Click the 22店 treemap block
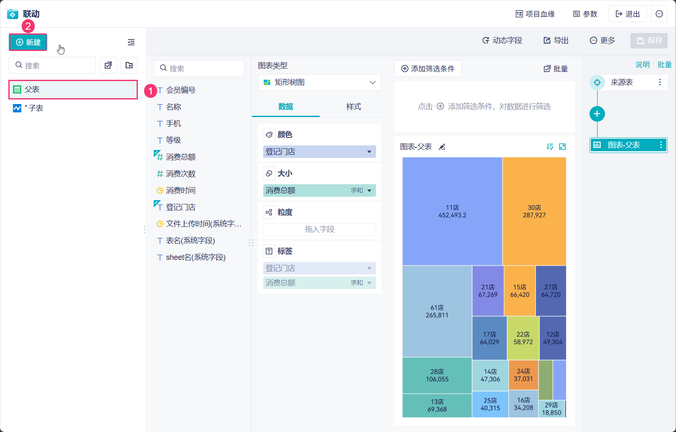Screen dimensions: 676x432 click(523, 338)
